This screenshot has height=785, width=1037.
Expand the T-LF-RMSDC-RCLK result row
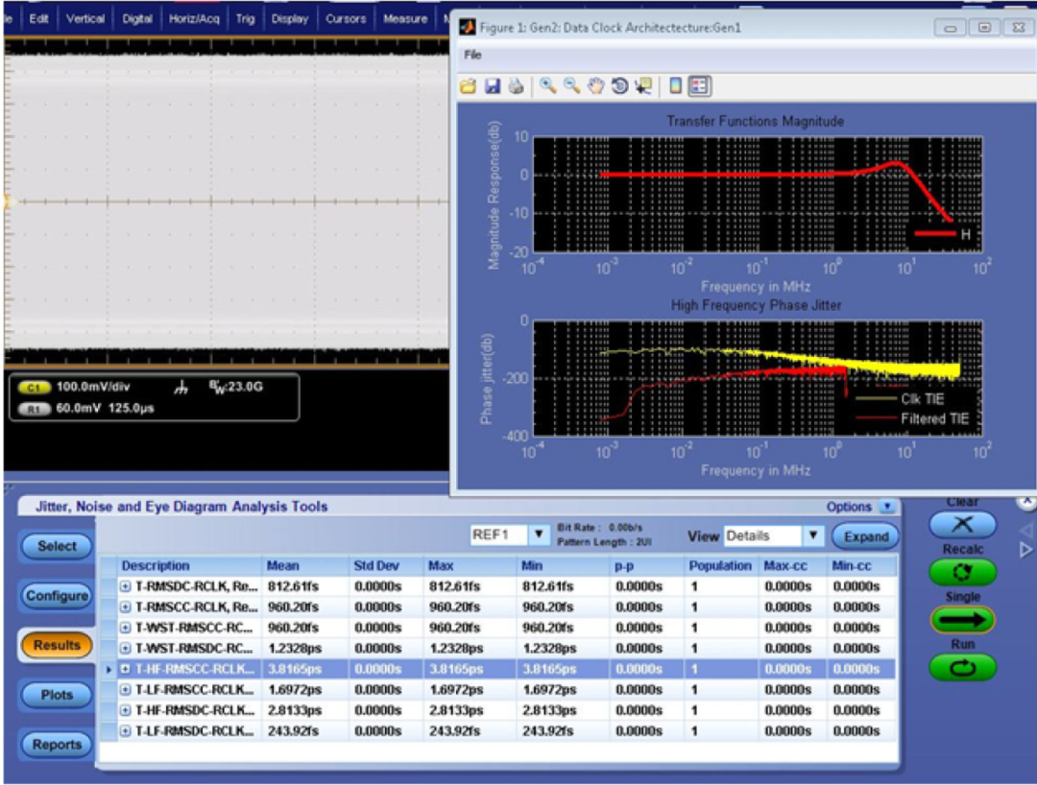point(125,731)
